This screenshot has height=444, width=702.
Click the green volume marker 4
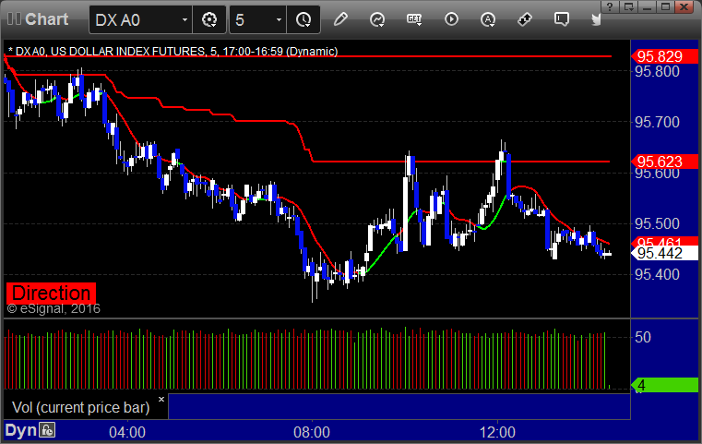[x=664, y=385]
